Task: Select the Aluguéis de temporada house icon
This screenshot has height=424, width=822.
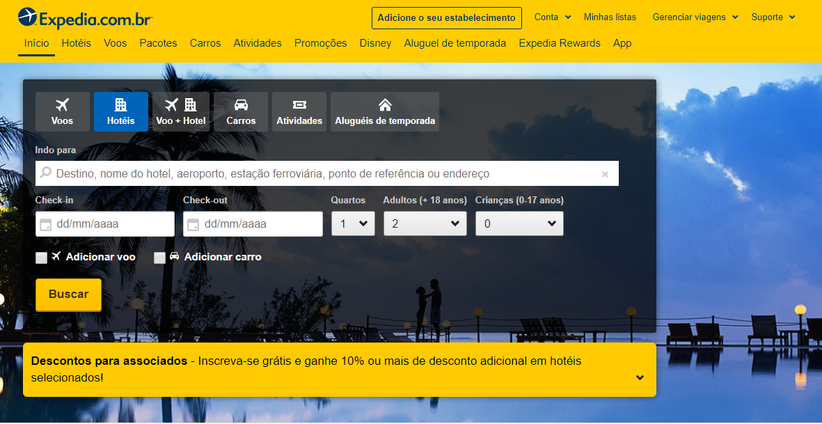Action: pos(385,105)
